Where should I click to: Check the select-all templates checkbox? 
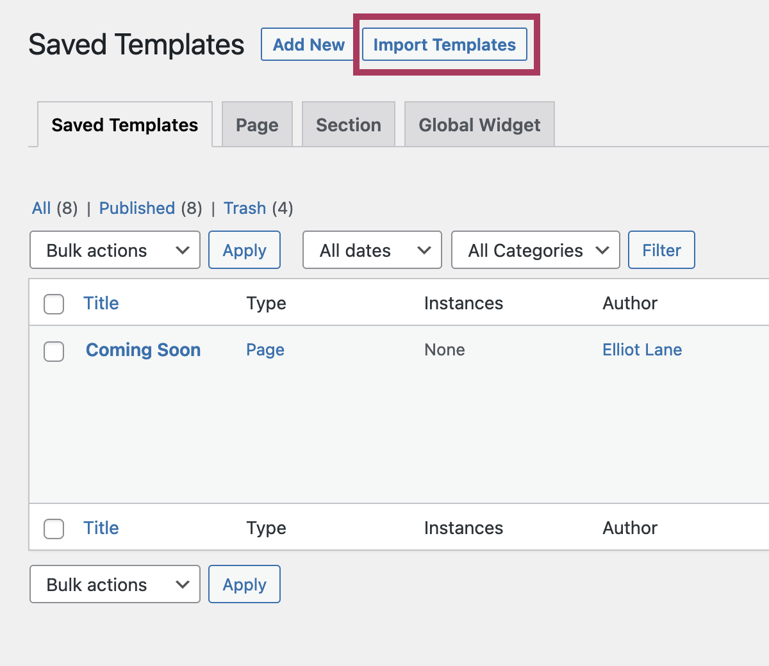pyautogui.click(x=54, y=304)
